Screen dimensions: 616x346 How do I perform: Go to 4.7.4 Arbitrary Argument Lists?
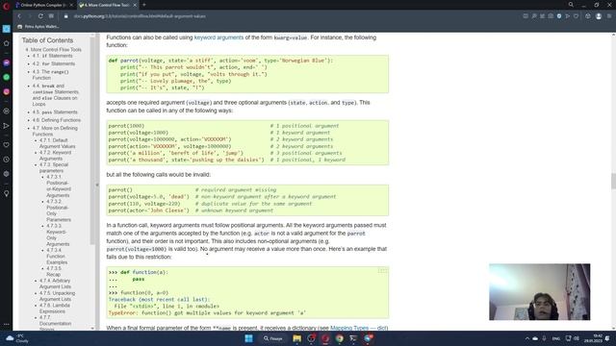[55, 284]
